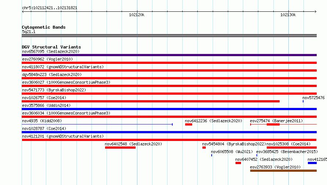Image resolution: width=327 pixels, height=185 pixels.
Task: Click the small red nsv6407452 bar
Action: [238, 163]
